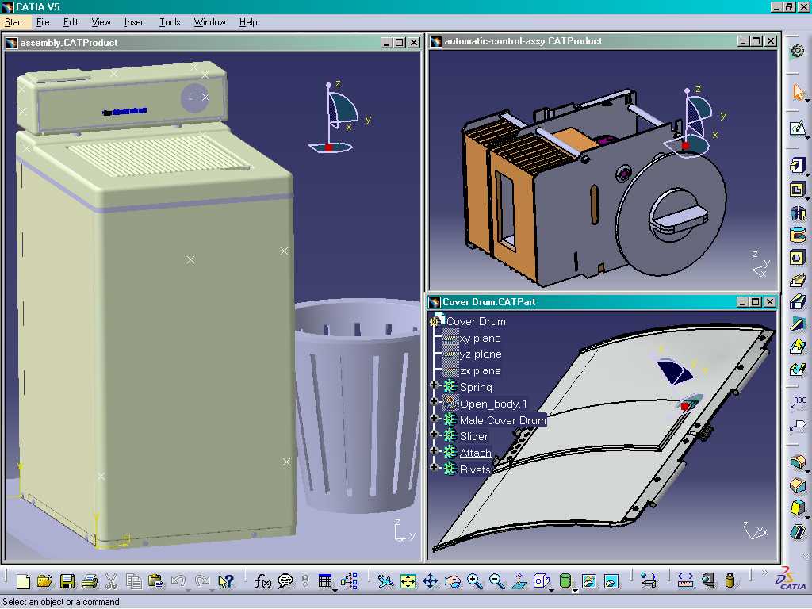Toggle Swap Visible Space
The image size is (812, 609).
point(611,581)
